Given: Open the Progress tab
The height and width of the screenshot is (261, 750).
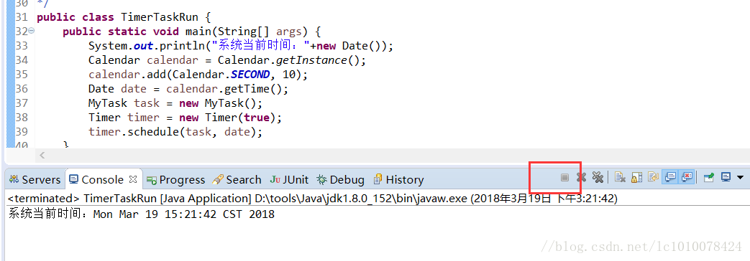Looking at the screenshot, I should pos(175,180).
